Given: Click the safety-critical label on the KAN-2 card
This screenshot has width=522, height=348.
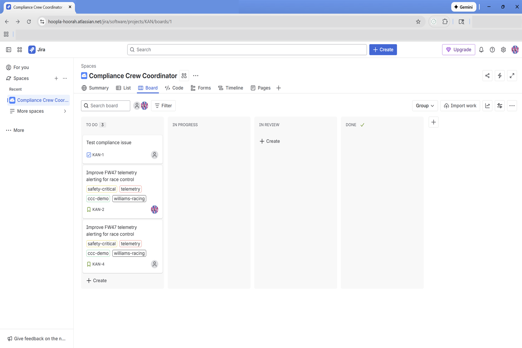Looking at the screenshot, I should (x=102, y=189).
